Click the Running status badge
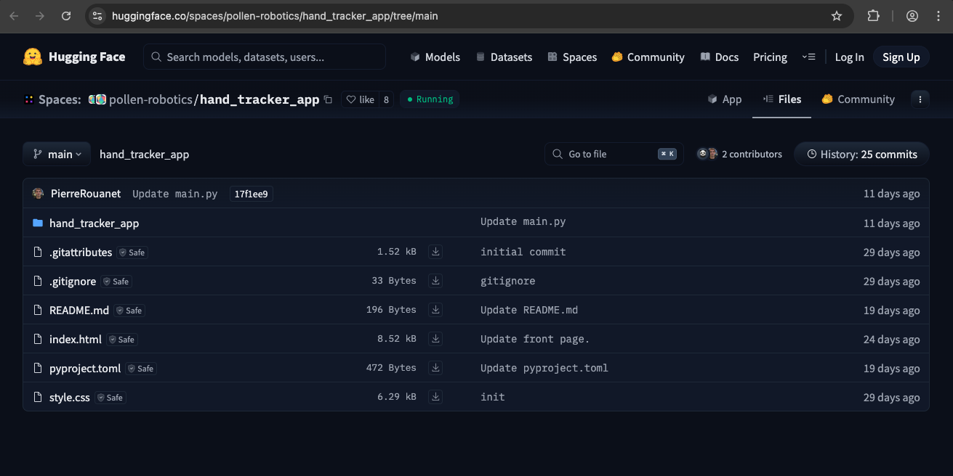The image size is (953, 476). tap(430, 99)
